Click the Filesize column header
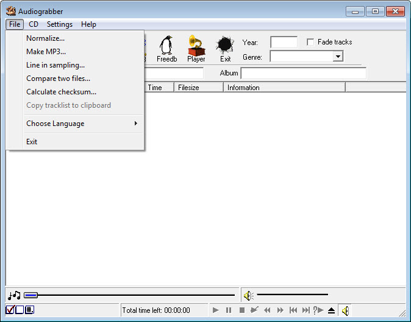 [199, 88]
